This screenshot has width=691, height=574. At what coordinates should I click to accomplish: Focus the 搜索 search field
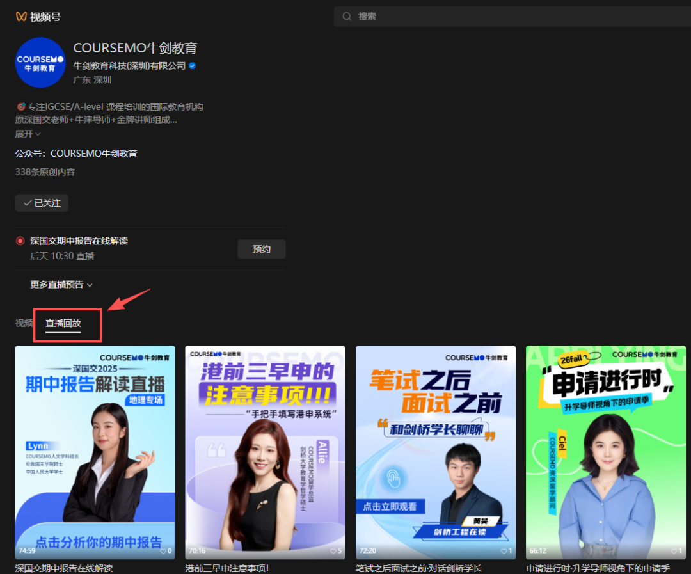(x=512, y=17)
